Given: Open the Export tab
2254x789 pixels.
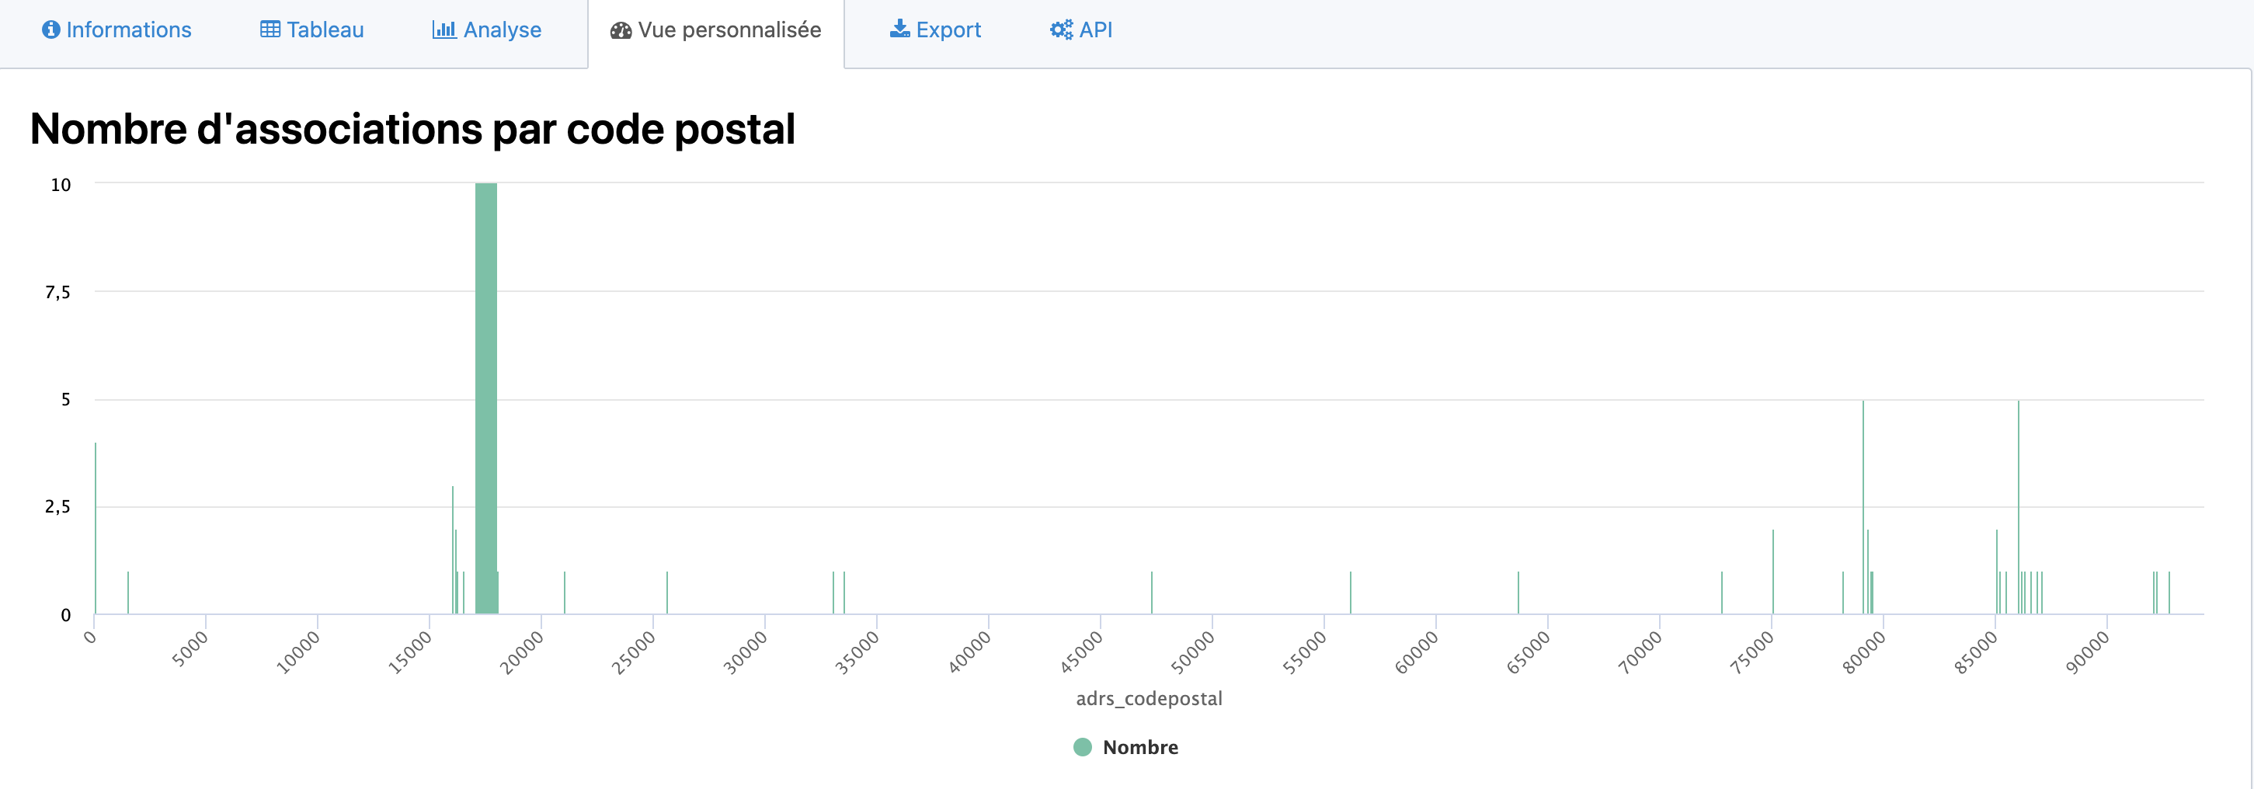Looking at the screenshot, I should [948, 30].
